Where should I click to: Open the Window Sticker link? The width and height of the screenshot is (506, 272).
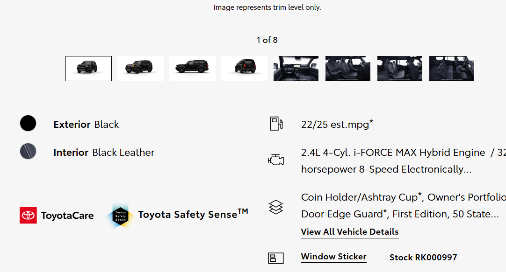[x=334, y=257]
